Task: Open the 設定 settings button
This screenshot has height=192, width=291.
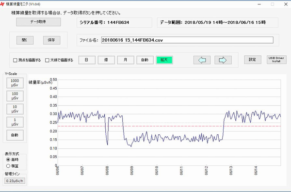Action: [x=253, y=60]
